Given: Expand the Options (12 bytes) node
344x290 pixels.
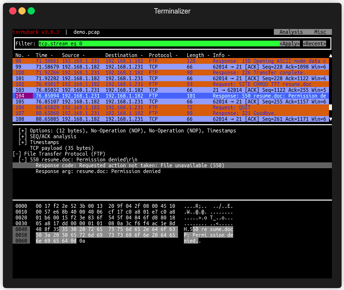Looking at the screenshot, I should 23,130.
